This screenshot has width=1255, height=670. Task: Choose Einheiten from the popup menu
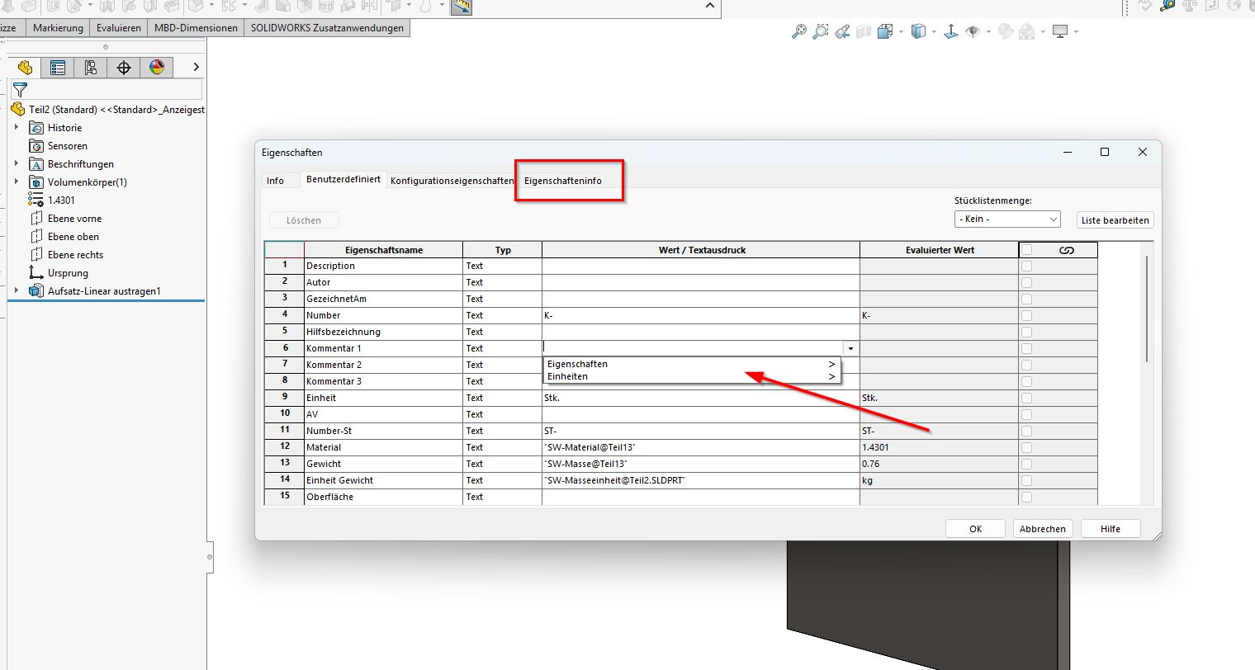(568, 376)
